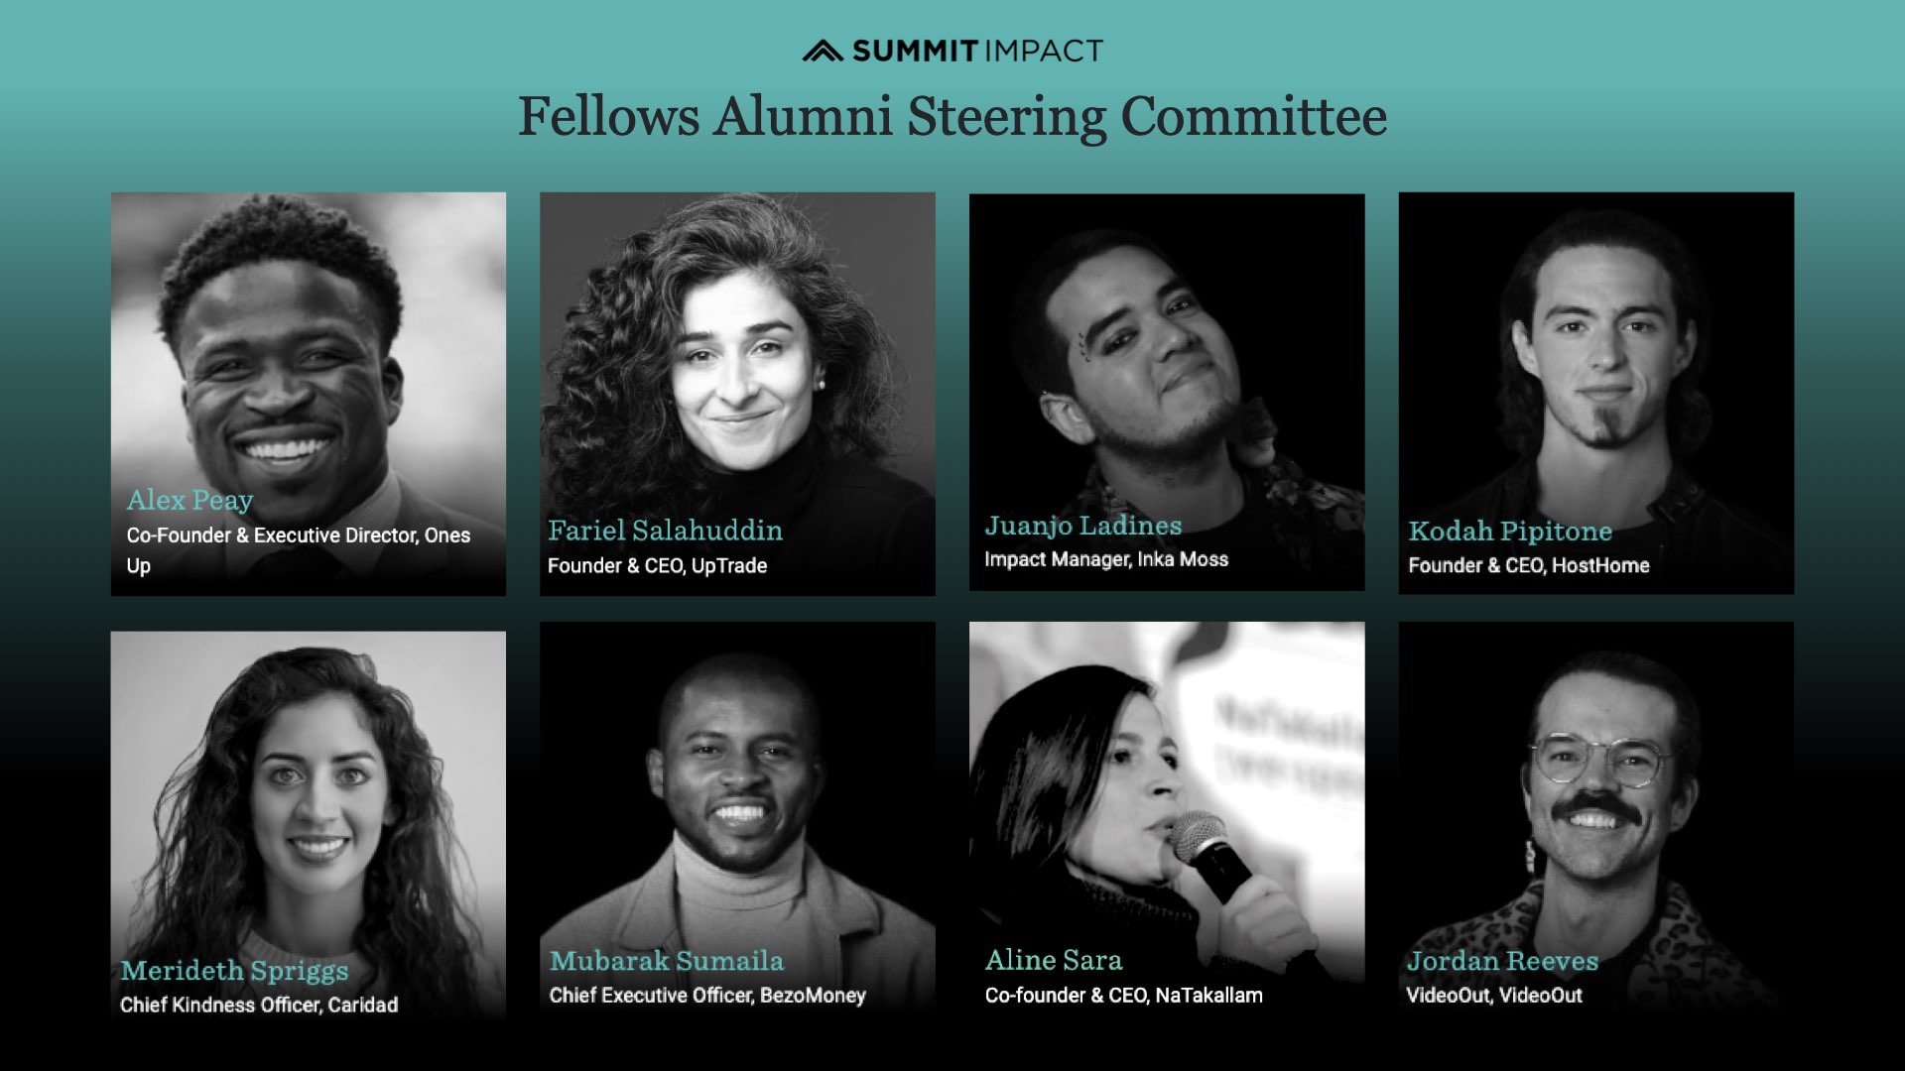
Task: Open Merideth Spriggs' profile photo
Action: point(309,825)
